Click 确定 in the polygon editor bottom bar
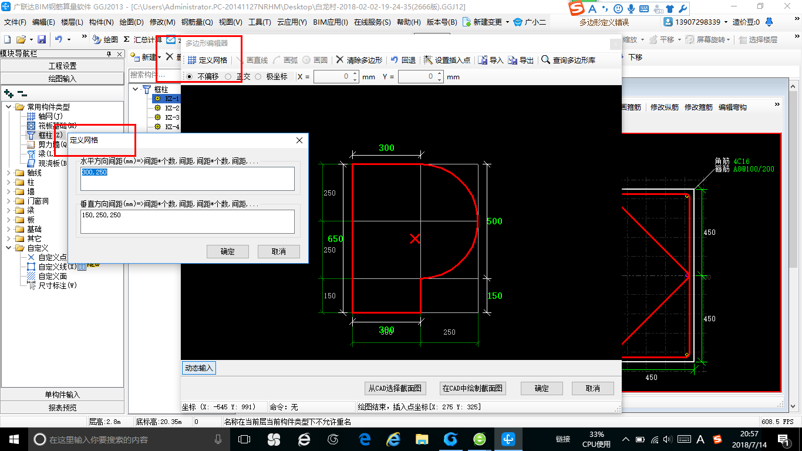 point(542,388)
